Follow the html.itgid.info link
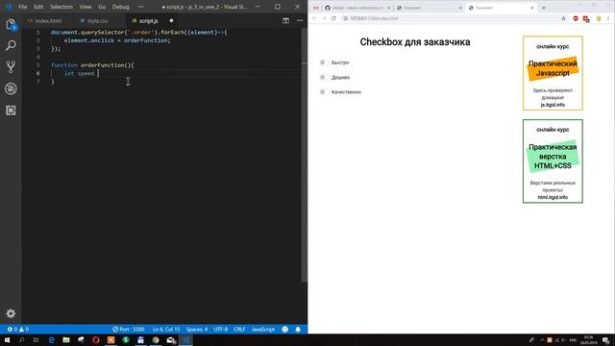 [553, 197]
